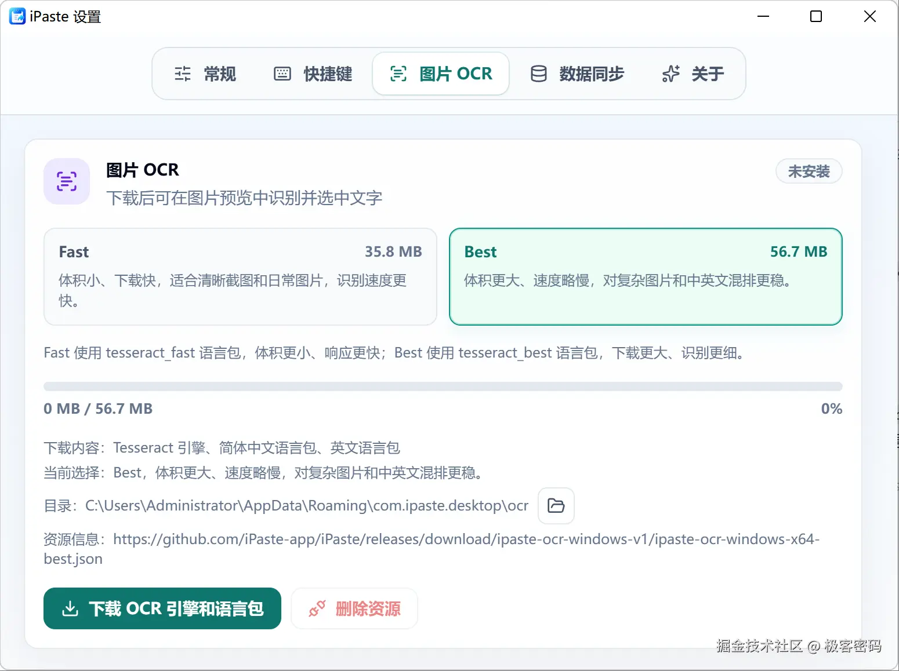The image size is (899, 671).
Task: Click the purple OCR scan icon in header
Action: 67,181
